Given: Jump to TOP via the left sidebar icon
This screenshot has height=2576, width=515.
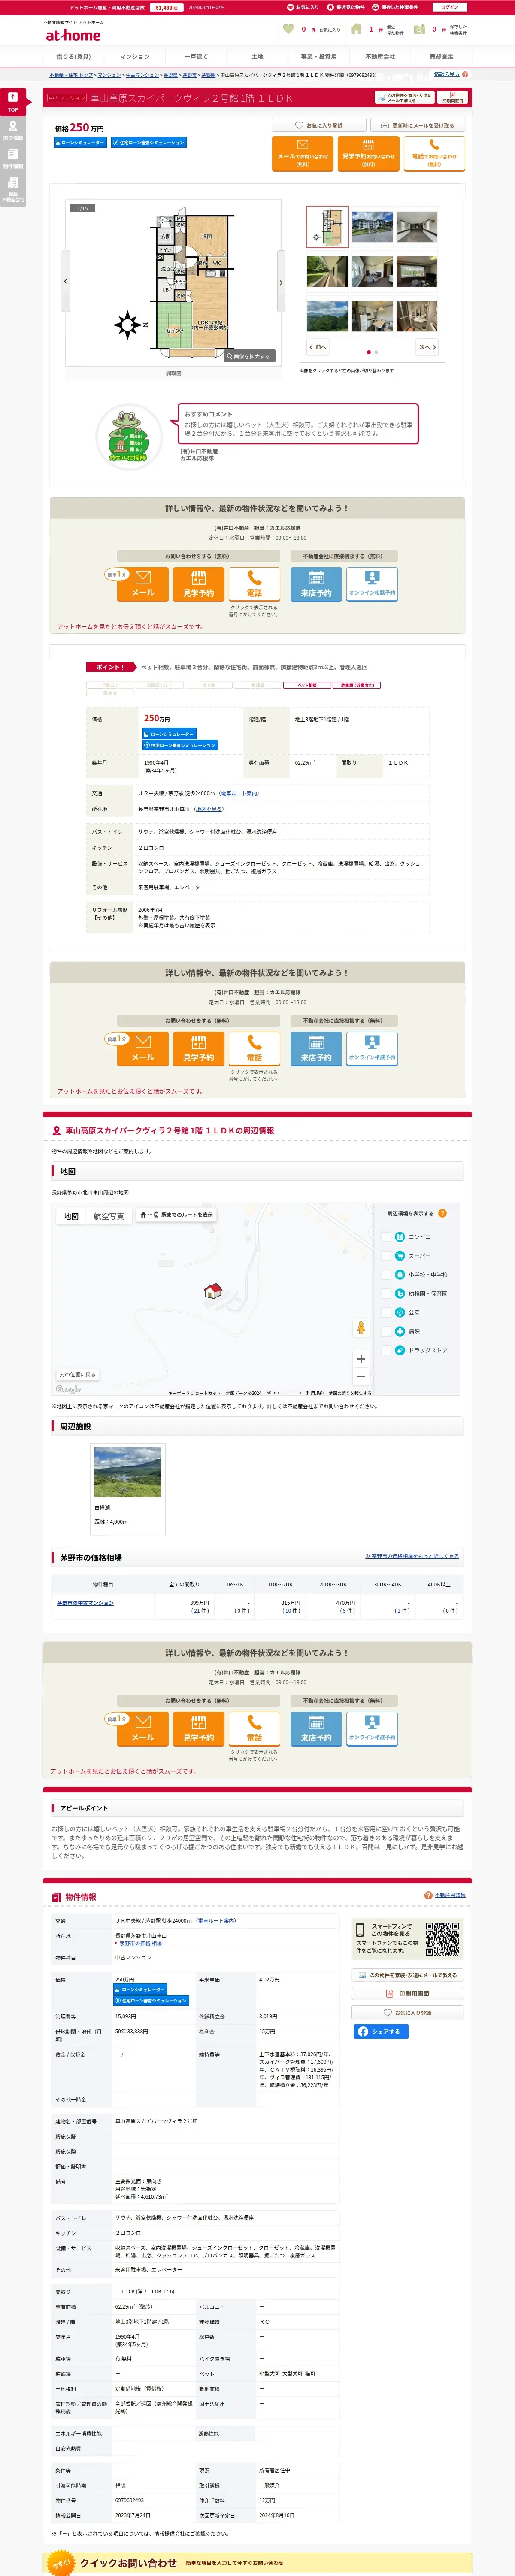Looking at the screenshot, I should pyautogui.click(x=12, y=102).
